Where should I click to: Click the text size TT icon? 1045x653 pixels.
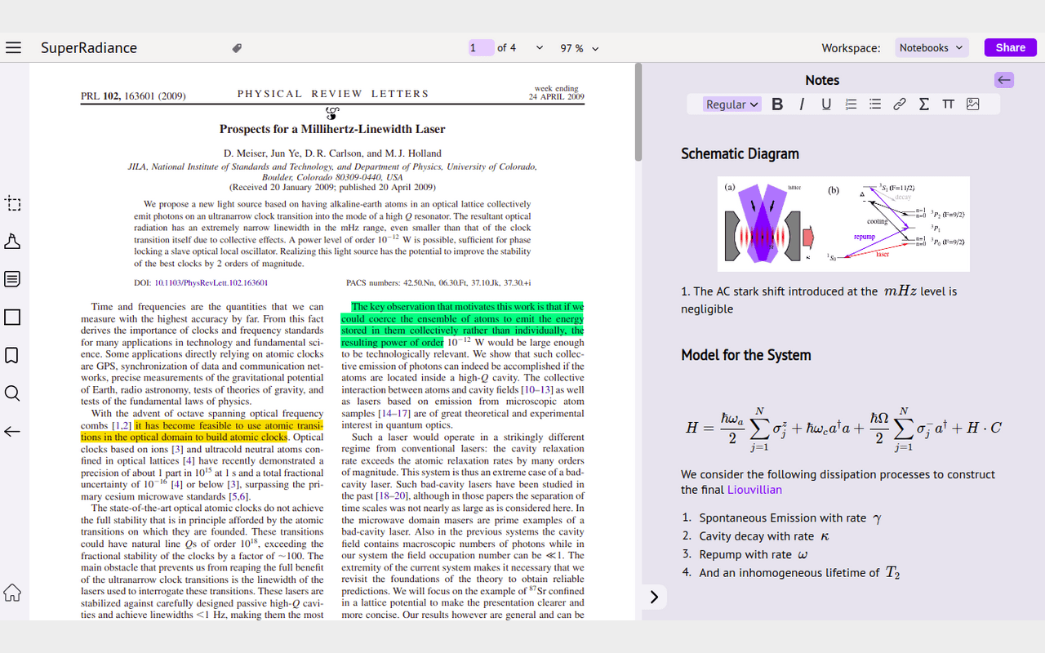point(948,104)
